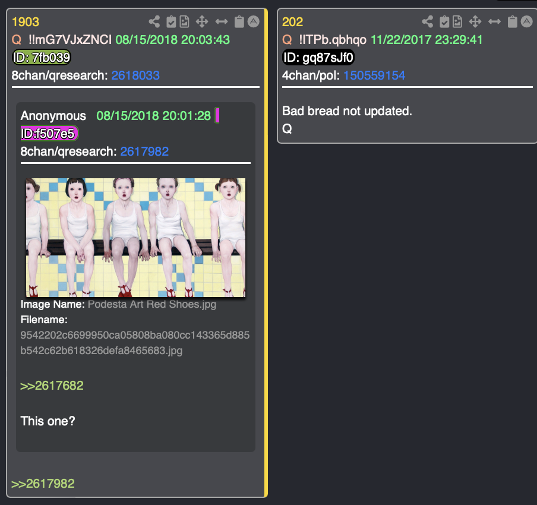Open the Podesta Art Red Shoes thumbnail
This screenshot has height=505, width=537.
135,238
